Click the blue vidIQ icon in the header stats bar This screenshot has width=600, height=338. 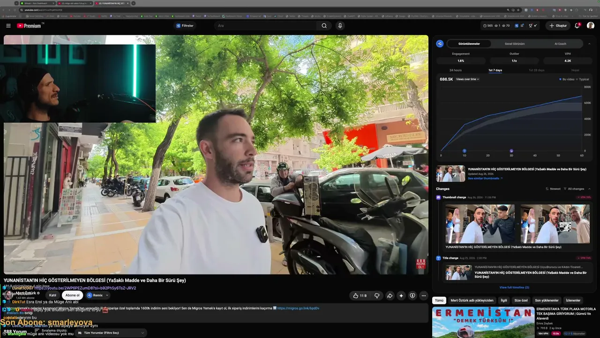click(517, 26)
